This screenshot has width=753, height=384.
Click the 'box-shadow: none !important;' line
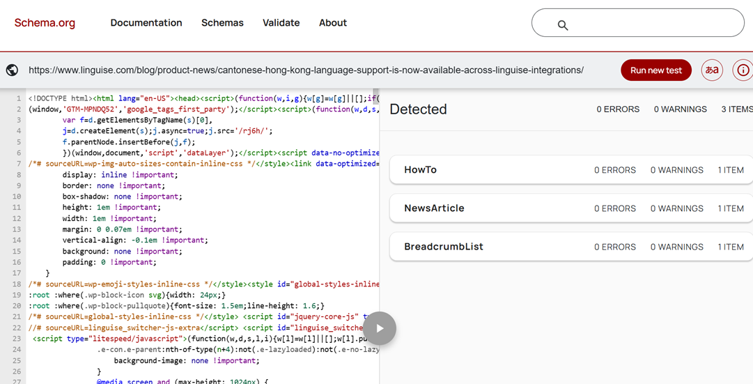pos(123,197)
